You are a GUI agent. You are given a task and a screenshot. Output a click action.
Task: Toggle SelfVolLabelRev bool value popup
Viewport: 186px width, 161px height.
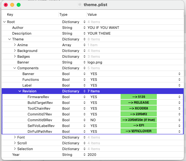179,126
